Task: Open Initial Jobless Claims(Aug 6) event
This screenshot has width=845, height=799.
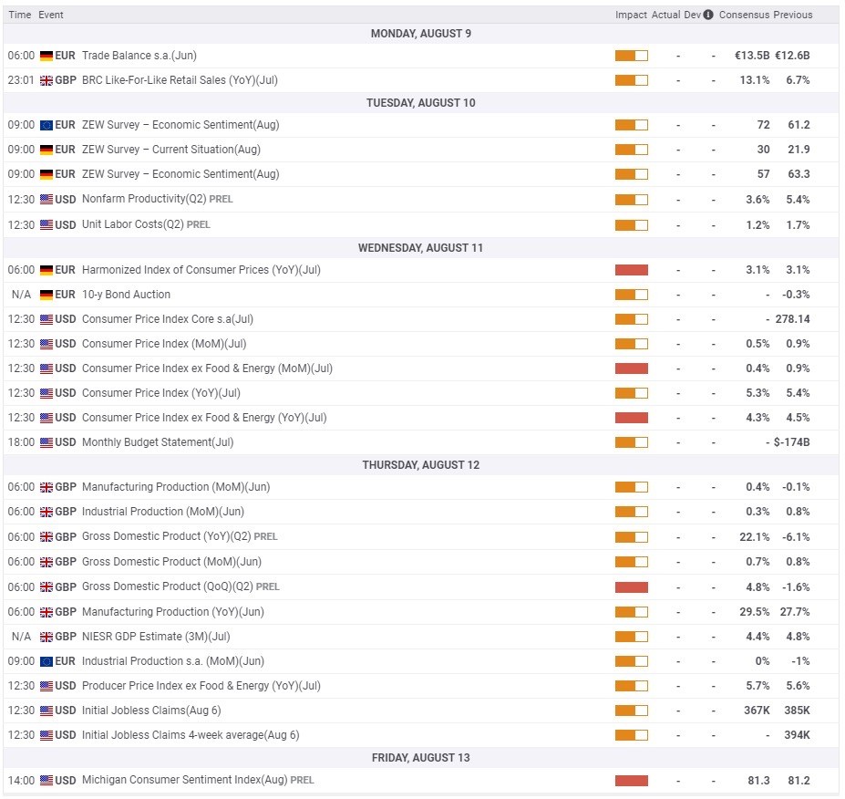Action: click(151, 711)
